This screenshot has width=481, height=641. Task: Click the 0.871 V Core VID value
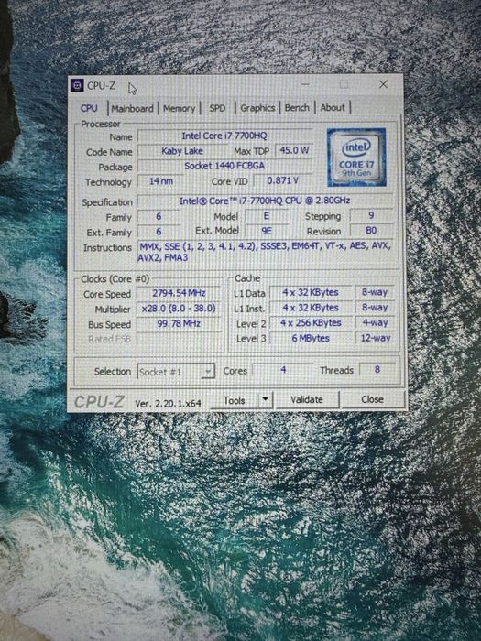[x=282, y=180]
